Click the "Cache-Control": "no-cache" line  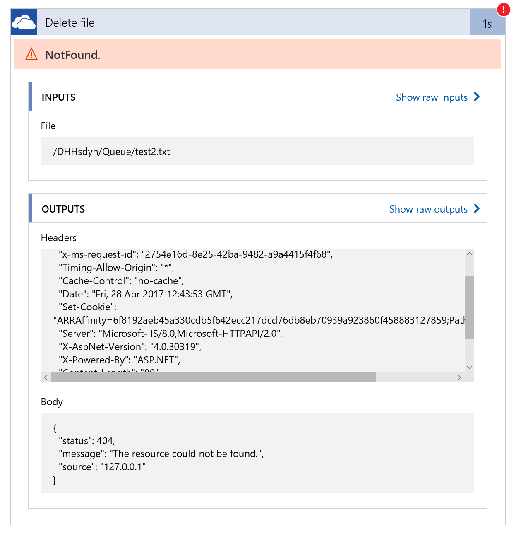click(x=121, y=281)
